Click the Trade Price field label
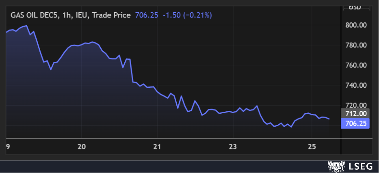Screen dimensions: 379x173 pos(112,15)
